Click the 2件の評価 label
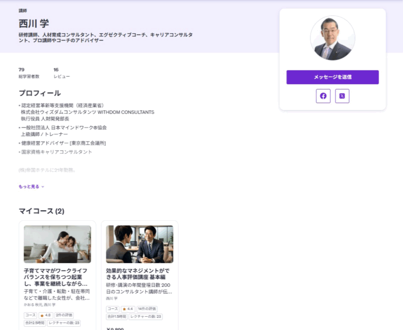The image size is (403, 330). 64,315
